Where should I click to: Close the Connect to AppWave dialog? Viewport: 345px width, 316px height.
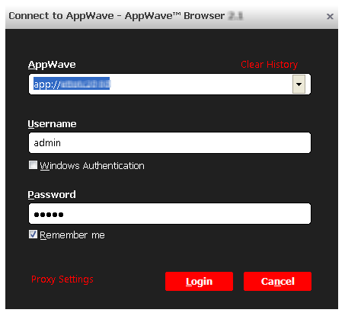click(x=330, y=17)
